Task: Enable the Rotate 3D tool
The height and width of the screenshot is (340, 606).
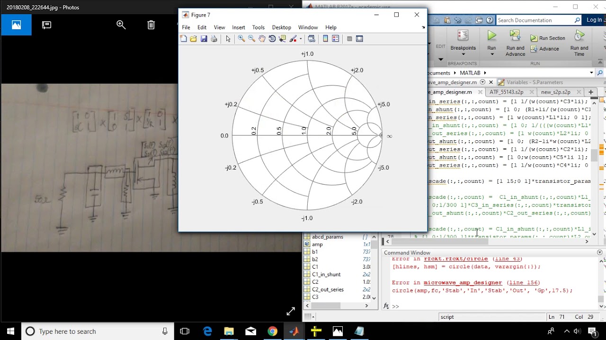Action: click(x=272, y=39)
